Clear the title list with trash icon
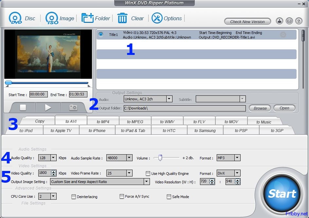The height and width of the screenshot is (218, 309). tap(131, 18)
